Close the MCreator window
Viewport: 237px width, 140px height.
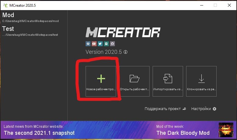tap(229, 5)
